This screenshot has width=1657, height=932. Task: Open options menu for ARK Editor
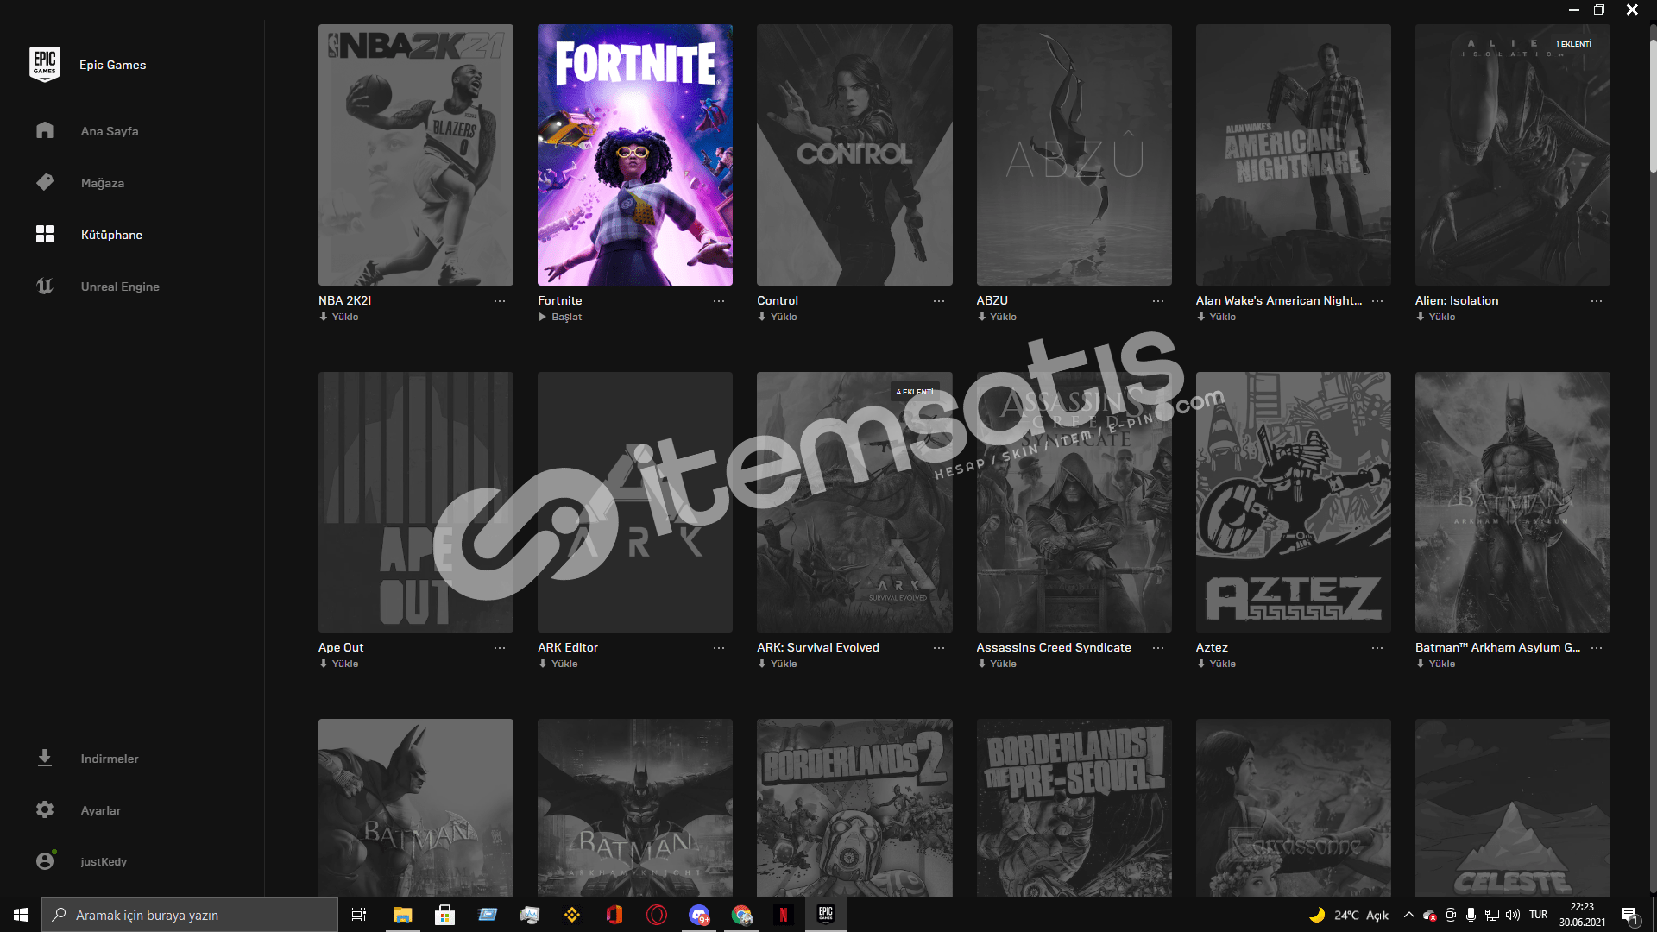click(x=719, y=648)
